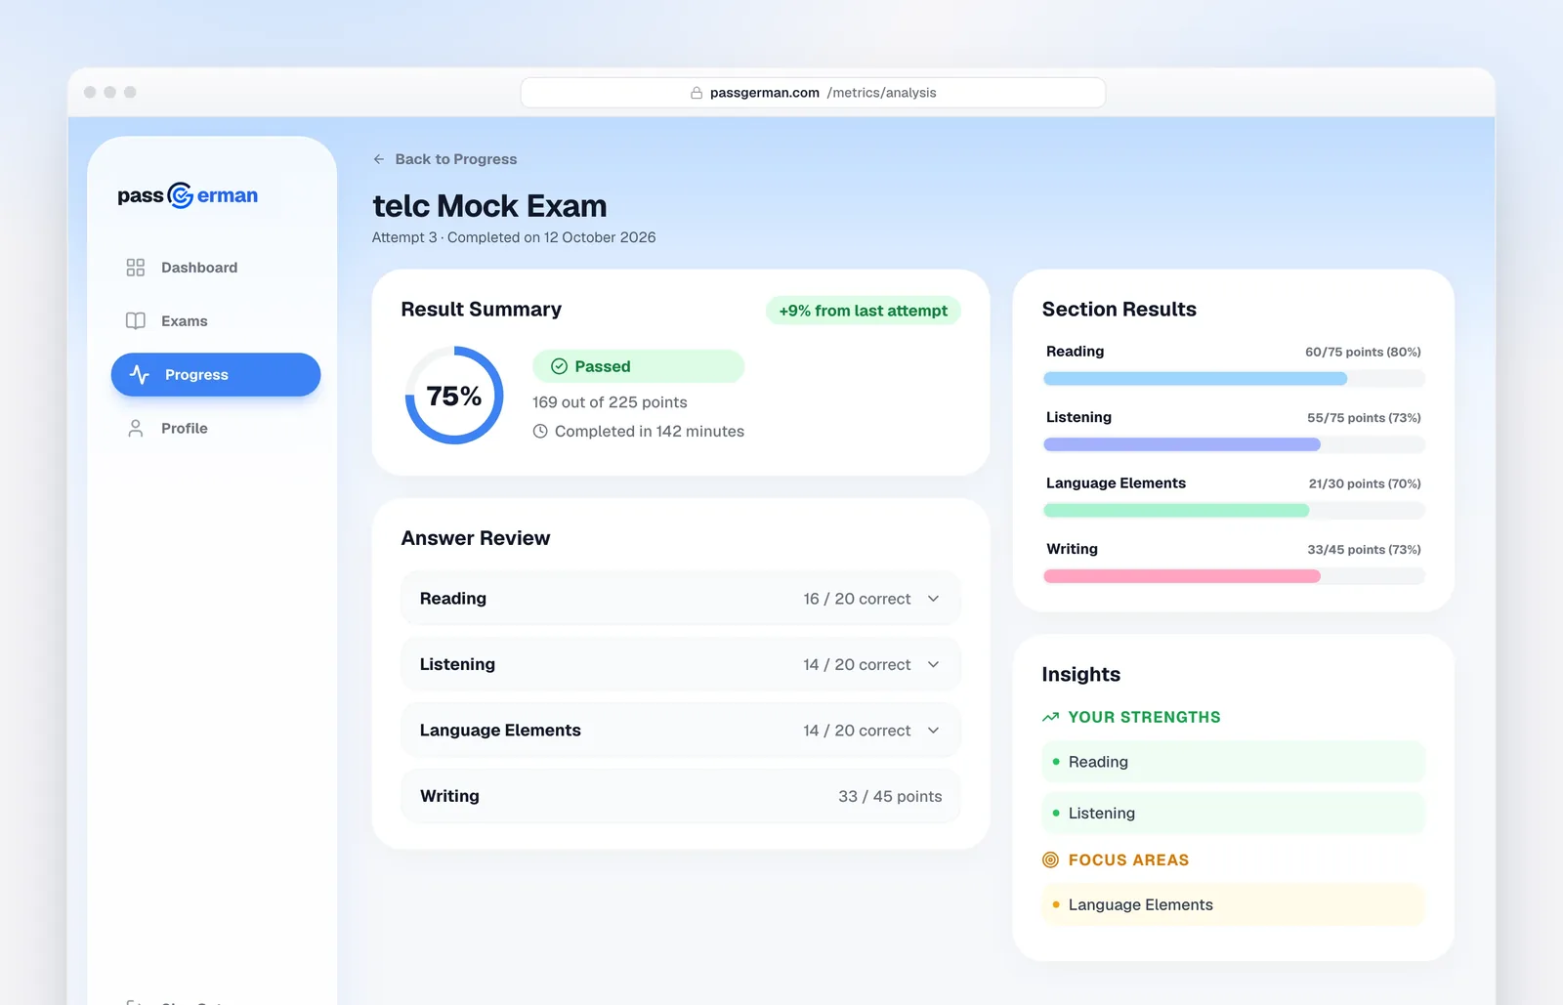The image size is (1563, 1005).
Task: Expand the Reading answer review chevron
Action: click(x=933, y=599)
